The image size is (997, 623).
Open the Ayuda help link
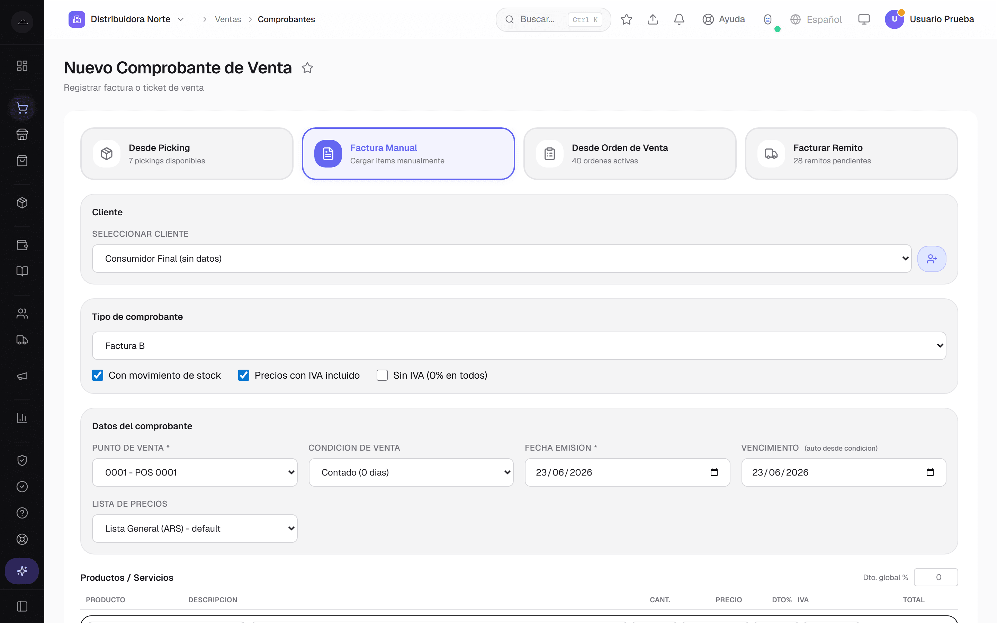pos(724,19)
